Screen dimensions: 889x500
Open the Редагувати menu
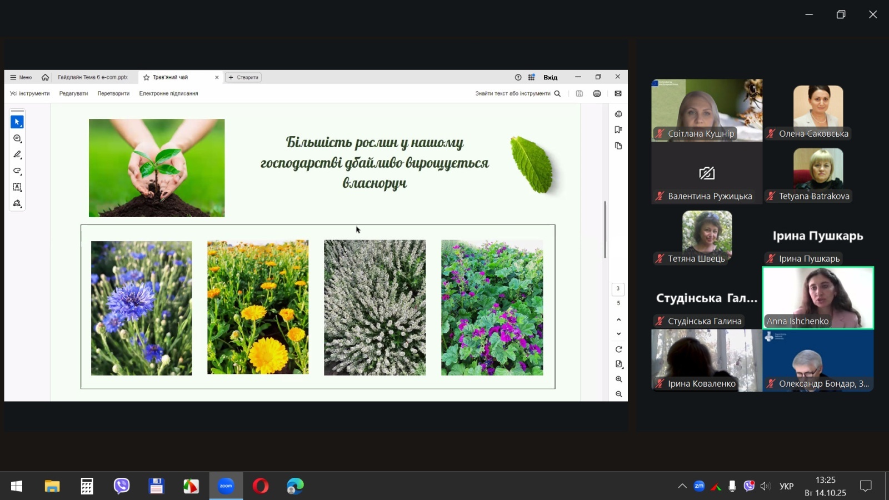[x=73, y=93]
